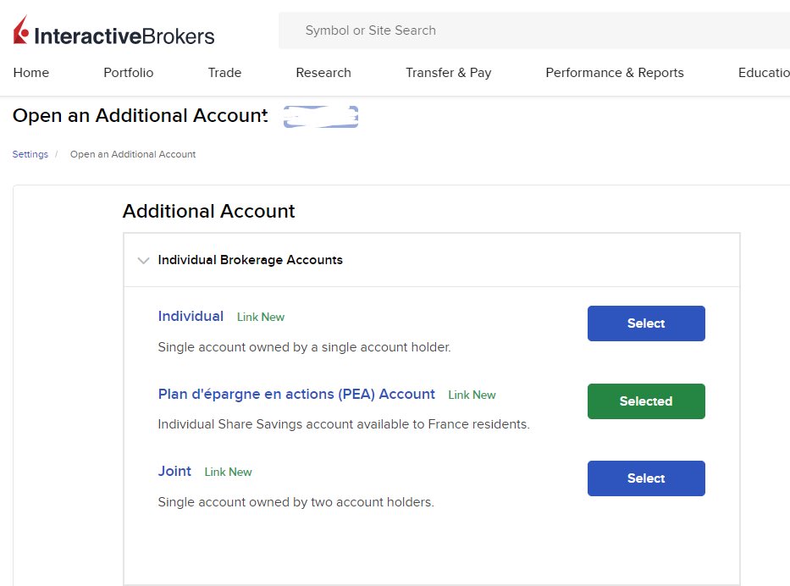Click 'Single account owned by two account holders.'
This screenshot has height=586, width=790.
[296, 502]
